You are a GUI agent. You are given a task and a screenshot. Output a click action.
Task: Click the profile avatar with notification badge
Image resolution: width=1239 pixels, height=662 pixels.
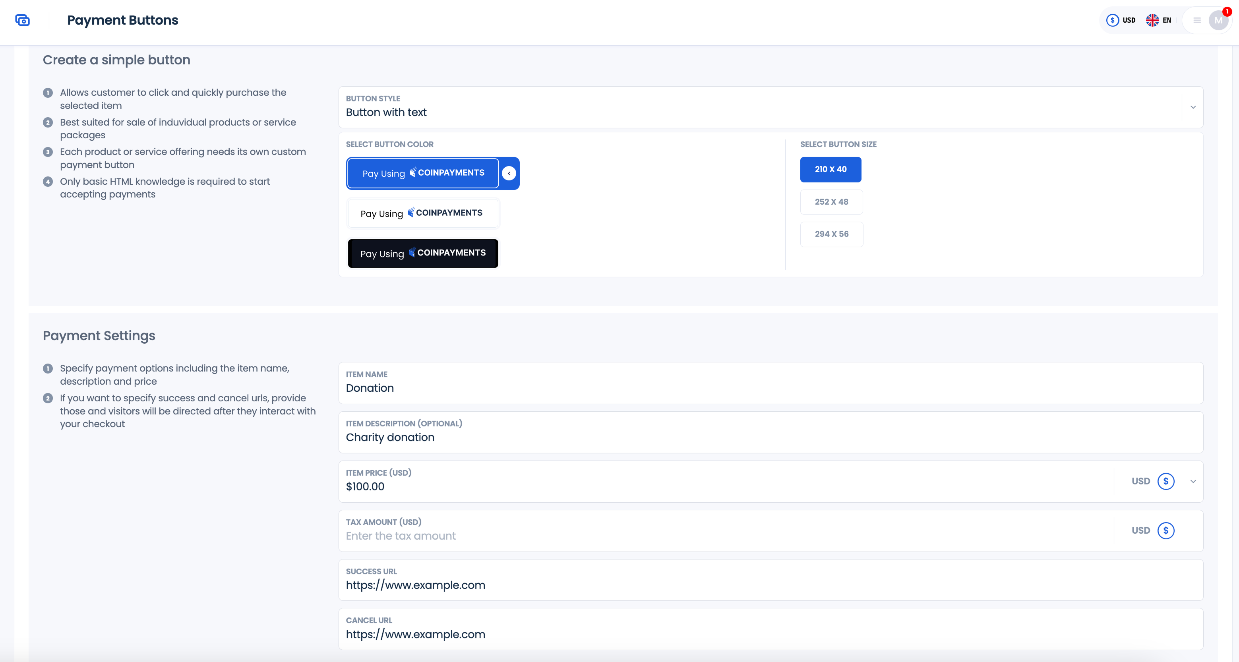pos(1218,20)
